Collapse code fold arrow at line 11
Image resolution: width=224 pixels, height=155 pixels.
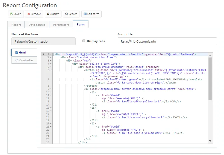click(51, 95)
